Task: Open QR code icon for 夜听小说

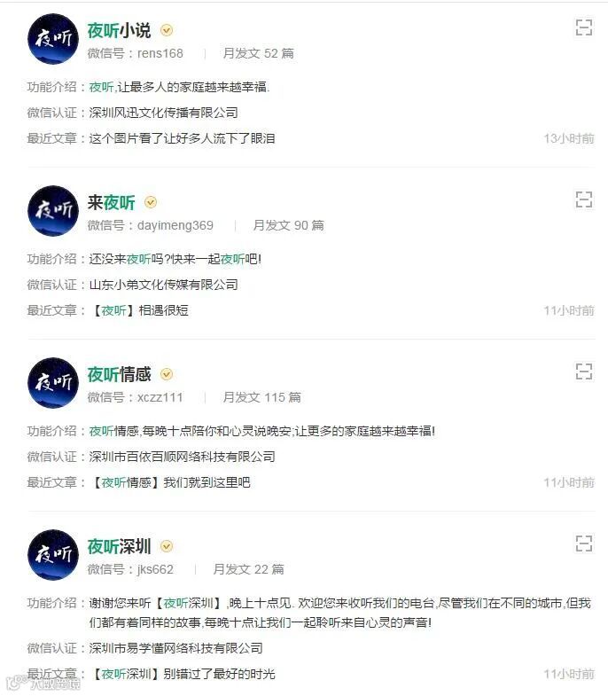Action: pos(583,27)
